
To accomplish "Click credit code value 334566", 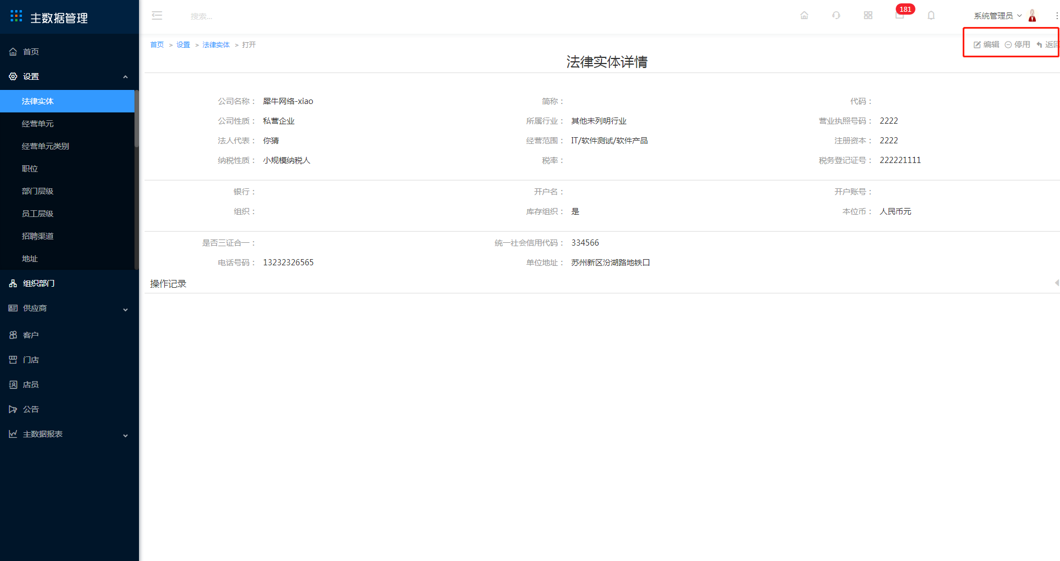I will tap(585, 243).
